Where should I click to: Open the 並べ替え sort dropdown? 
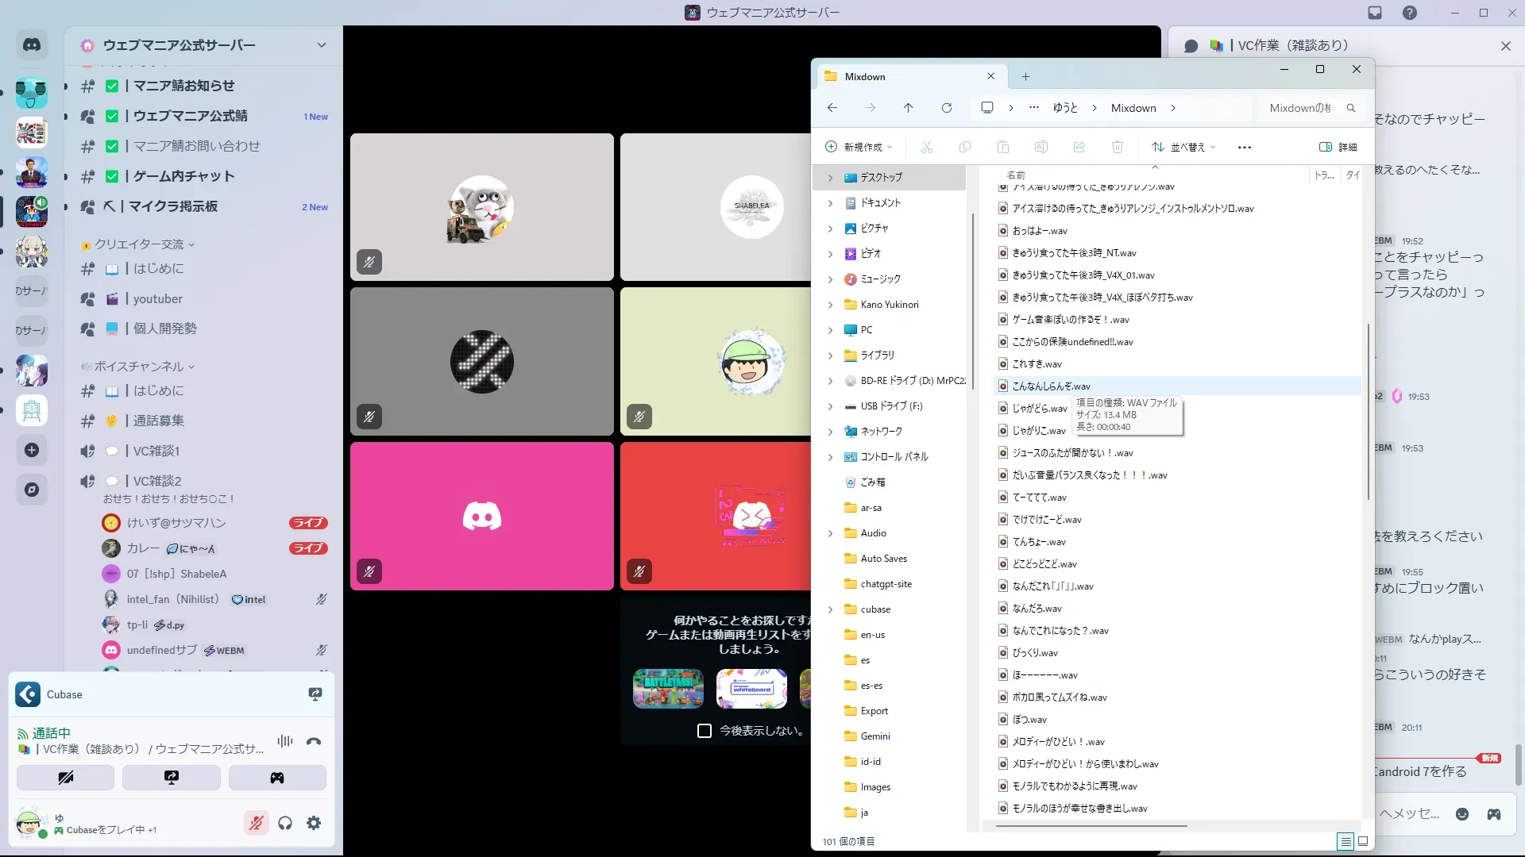1183,147
